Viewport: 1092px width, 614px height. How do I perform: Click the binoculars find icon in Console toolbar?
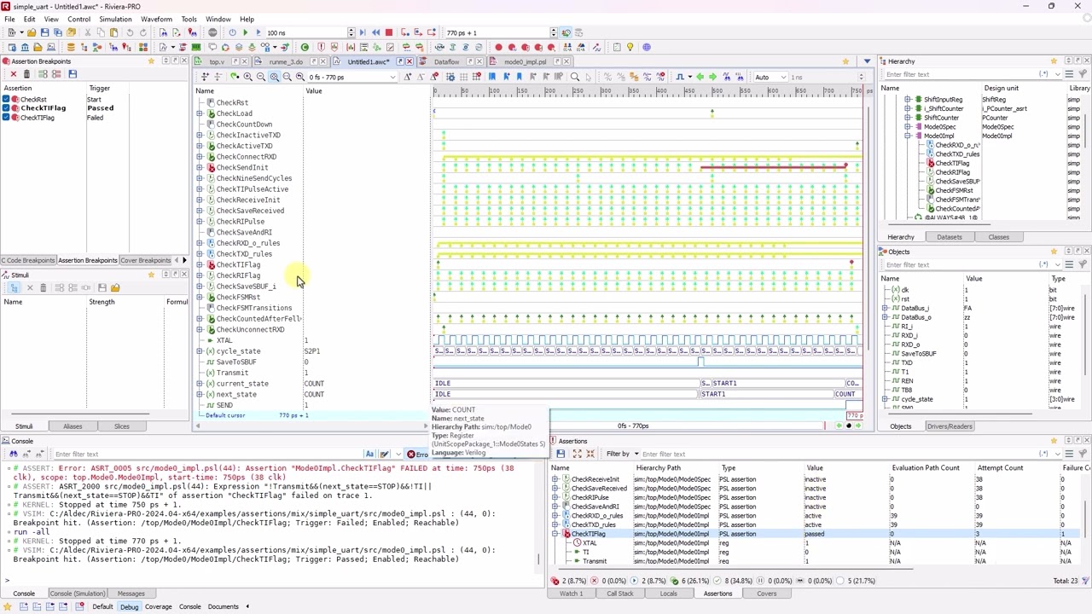pos(13,454)
